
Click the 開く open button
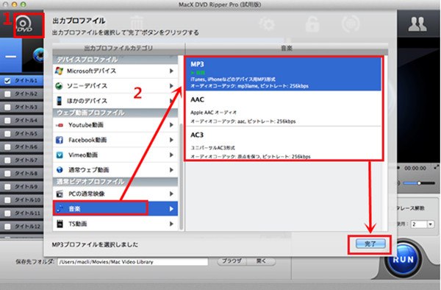(261, 261)
